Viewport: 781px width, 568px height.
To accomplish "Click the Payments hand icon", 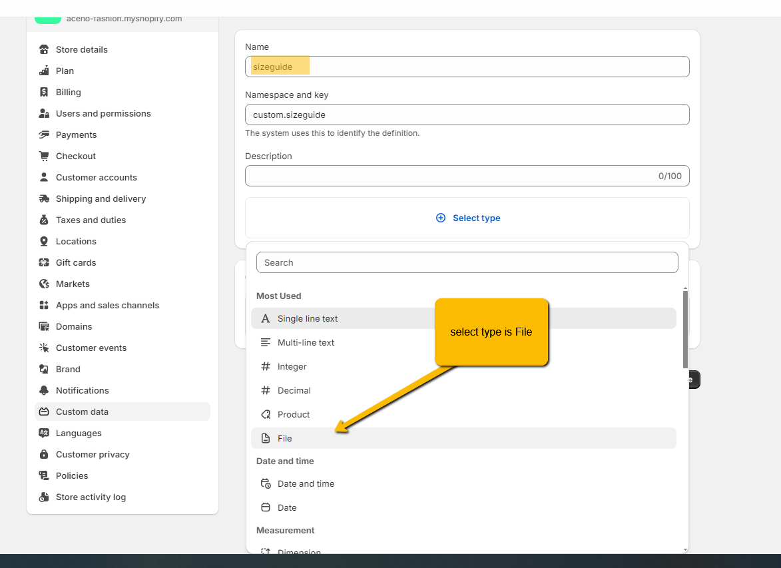I will pyautogui.click(x=44, y=135).
